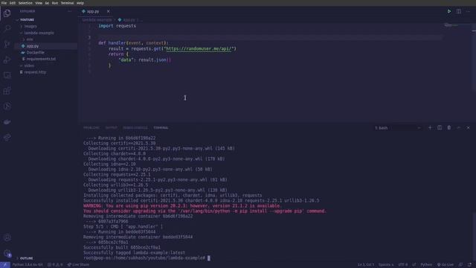Screen dimensions: 476x268
Task: Click the Ln, Col position indicator
Action: tap(366, 265)
